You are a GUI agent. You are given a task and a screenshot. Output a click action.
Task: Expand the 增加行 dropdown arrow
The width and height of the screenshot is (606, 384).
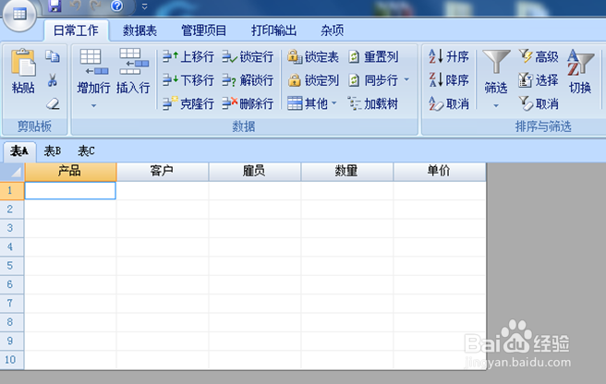tap(94, 105)
